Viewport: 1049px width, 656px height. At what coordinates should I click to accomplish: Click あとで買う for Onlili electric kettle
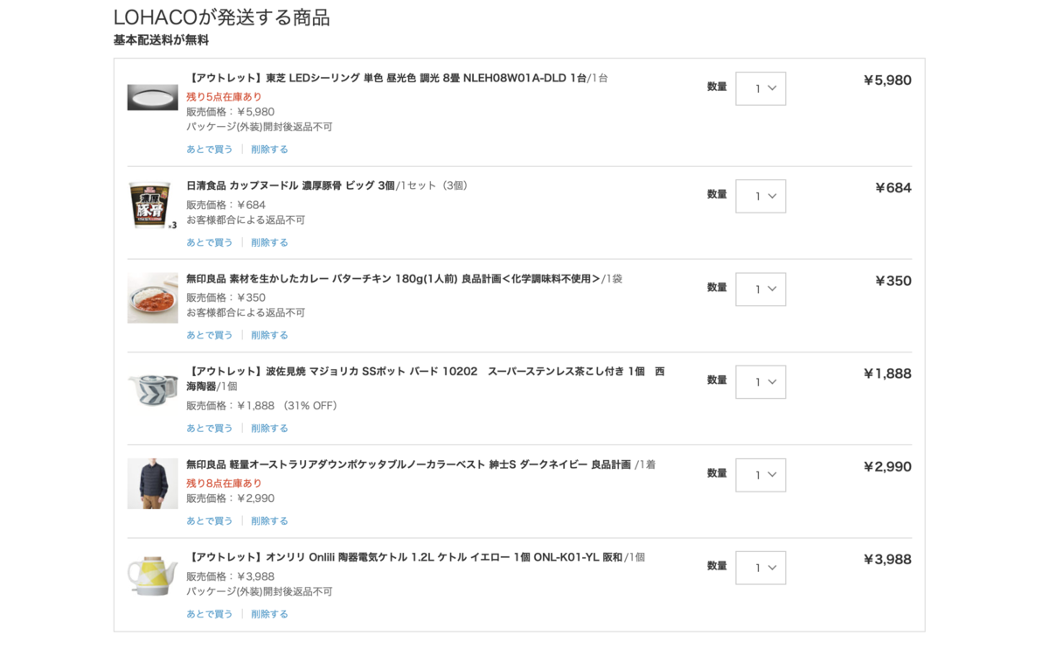210,614
